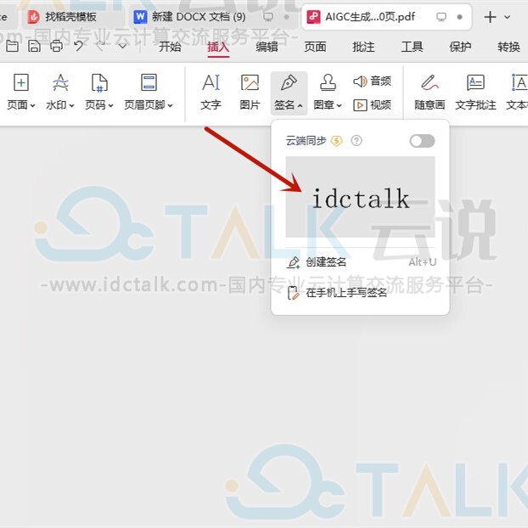Click the save icon in quick access toolbar
Image resolution: width=528 pixels, height=528 pixels.
34,46
